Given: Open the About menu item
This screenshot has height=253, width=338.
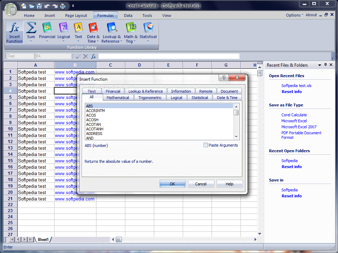Looking at the screenshot, I should tap(311, 15).
